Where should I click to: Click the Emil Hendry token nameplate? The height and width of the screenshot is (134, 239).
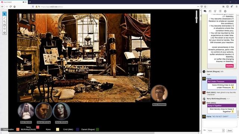[26, 122]
